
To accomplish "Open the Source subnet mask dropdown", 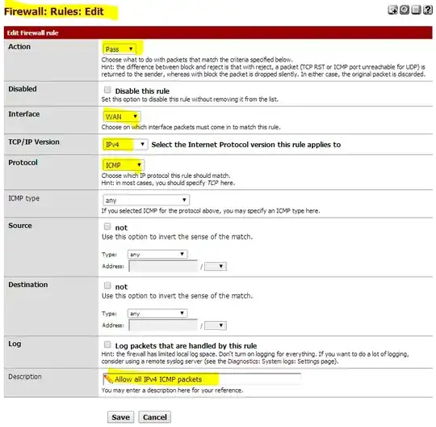I will pyautogui.click(x=216, y=266).
